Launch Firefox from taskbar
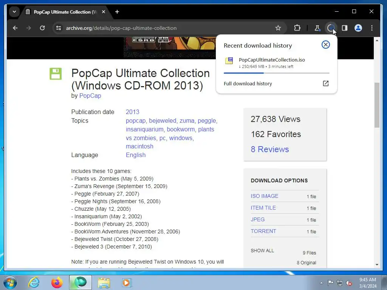 (57, 282)
